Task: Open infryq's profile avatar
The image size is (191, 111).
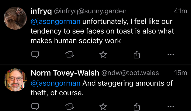Action: click(x=15, y=18)
